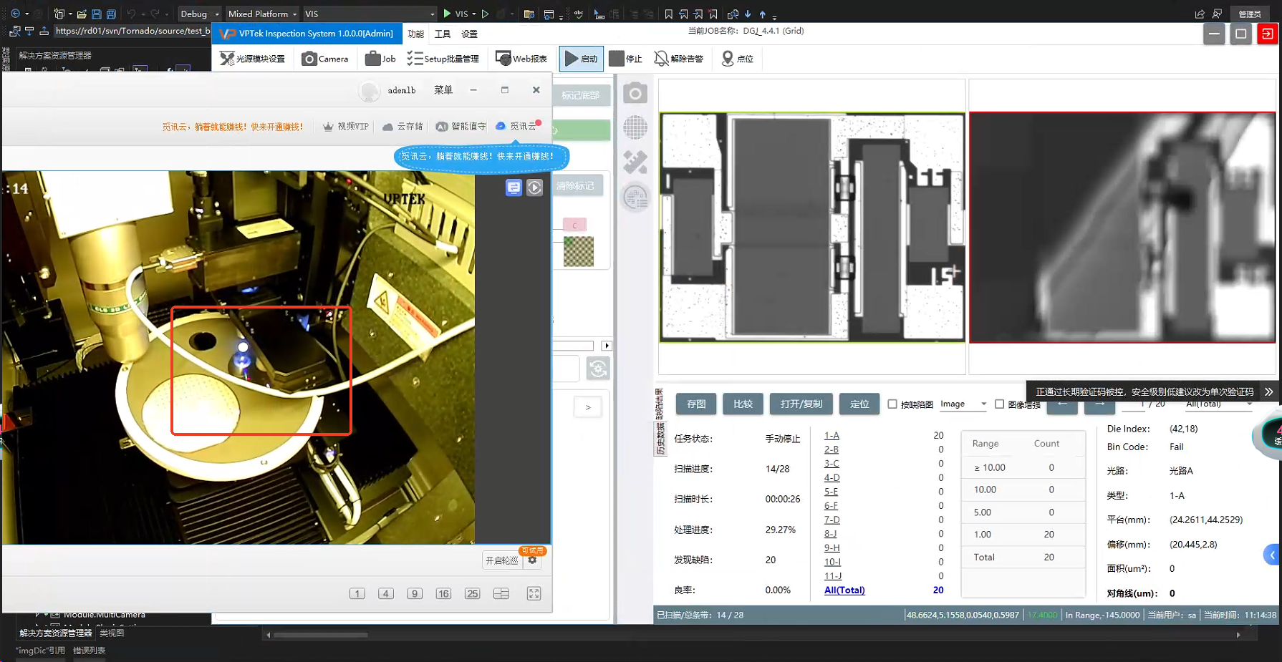Image resolution: width=1282 pixels, height=662 pixels.
Task: Open 智能值守 AI monitoring option
Action: click(x=461, y=127)
